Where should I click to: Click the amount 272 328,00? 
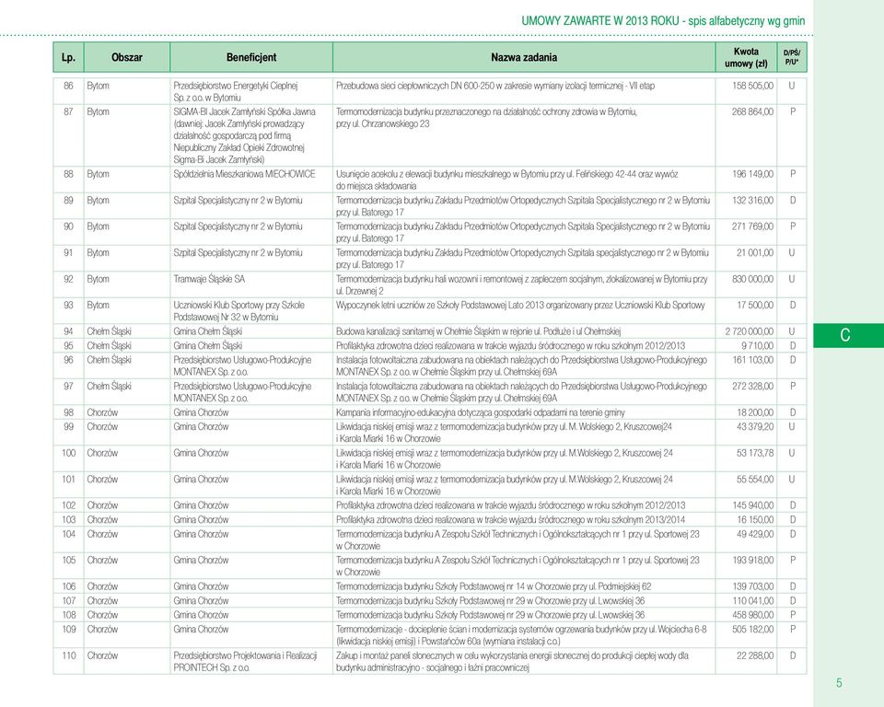(x=752, y=387)
